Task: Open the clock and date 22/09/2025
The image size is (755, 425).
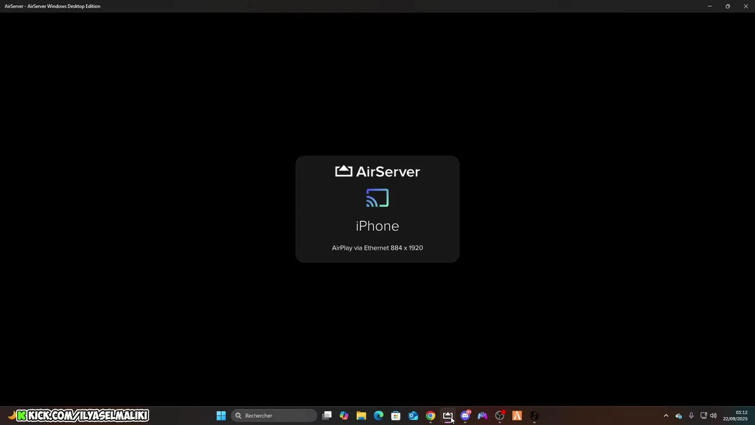Action: pyautogui.click(x=736, y=416)
